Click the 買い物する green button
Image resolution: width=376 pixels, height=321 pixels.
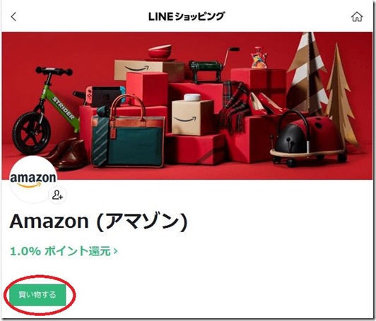(37, 295)
